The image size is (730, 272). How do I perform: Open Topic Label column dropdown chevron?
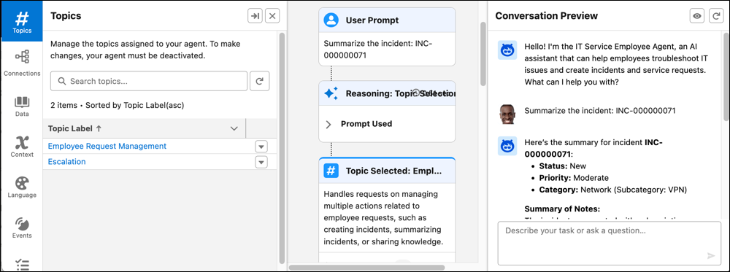tap(234, 128)
